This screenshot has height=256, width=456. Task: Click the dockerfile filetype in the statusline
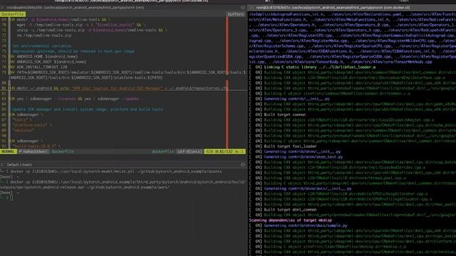tap(162, 151)
